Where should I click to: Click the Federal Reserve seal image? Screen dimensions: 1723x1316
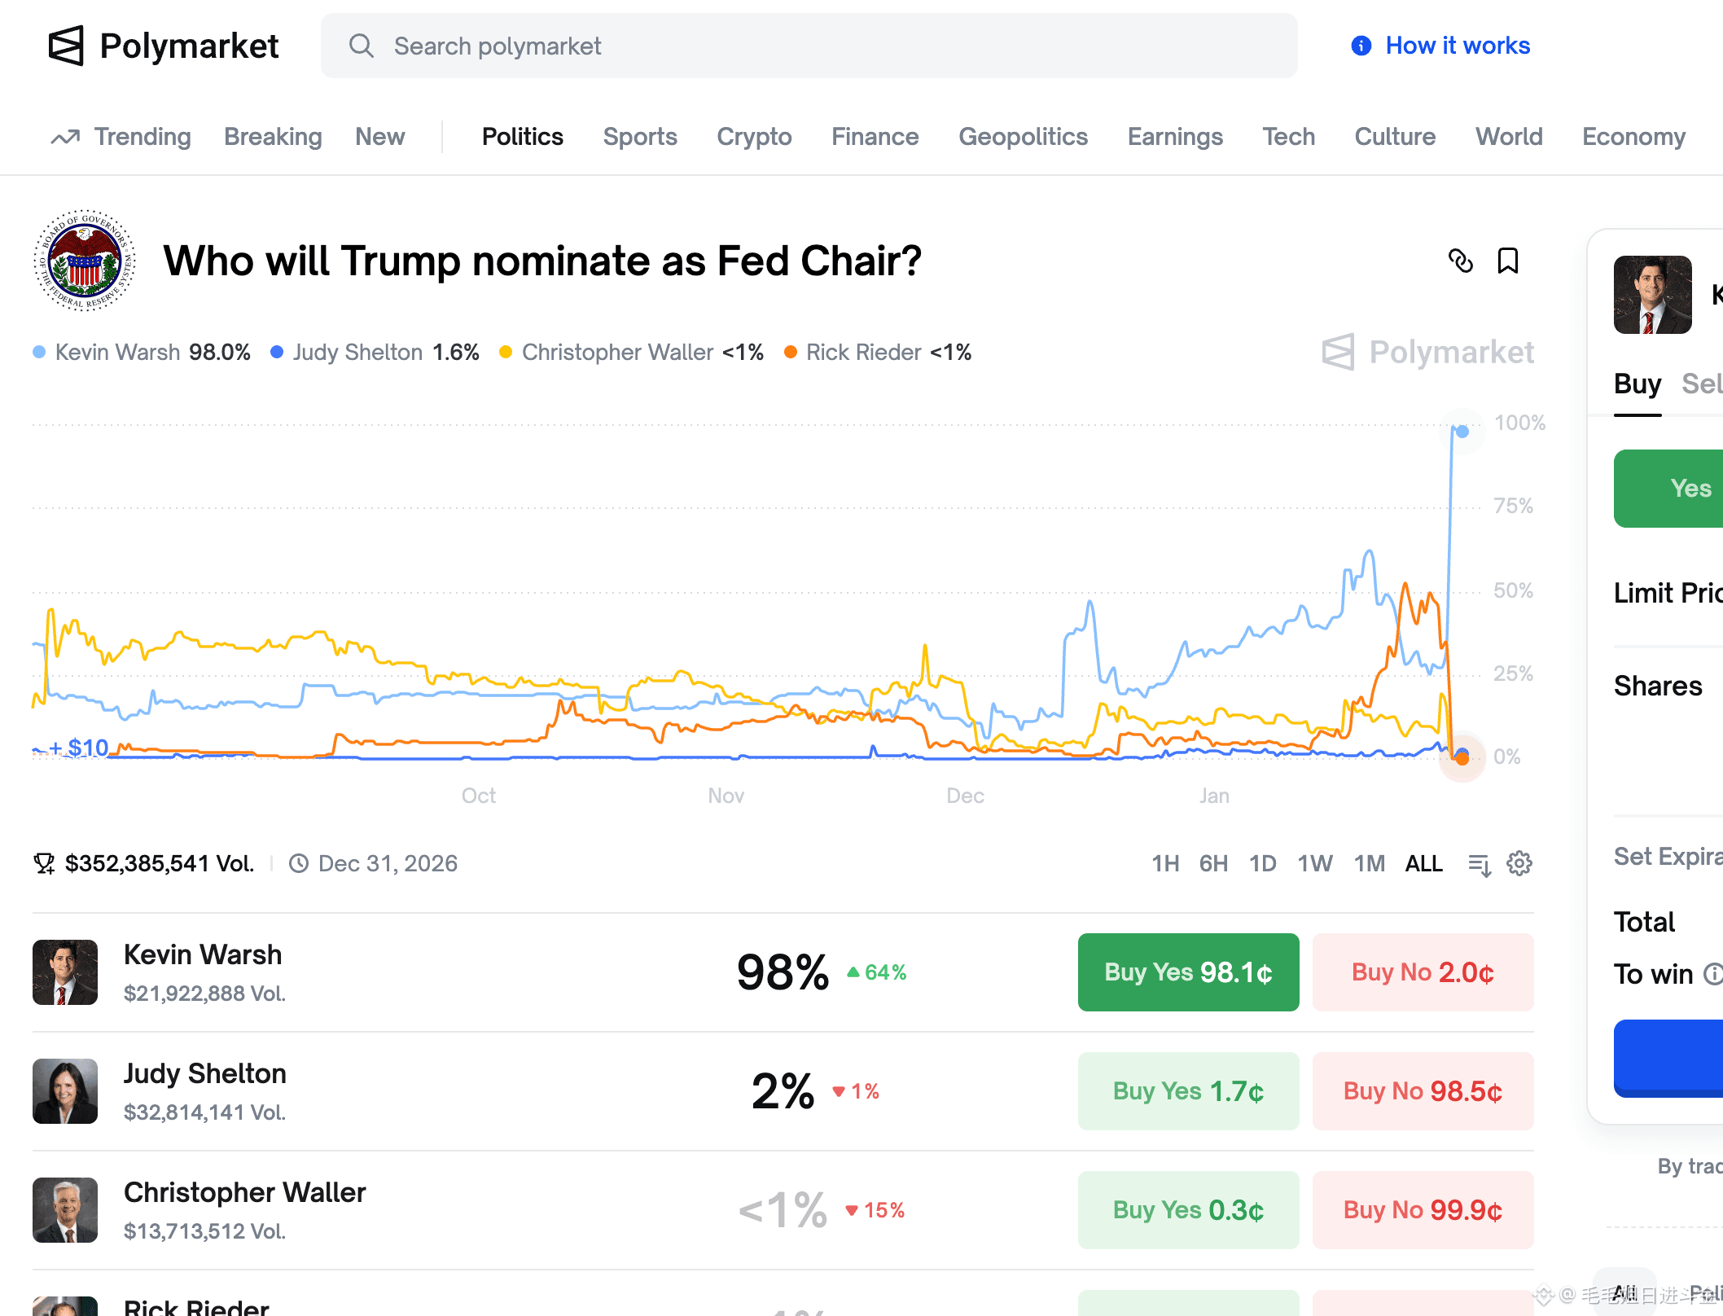pyautogui.click(x=85, y=261)
